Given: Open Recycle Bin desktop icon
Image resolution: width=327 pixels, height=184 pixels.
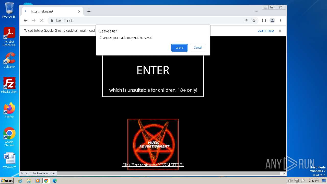Looking at the screenshot, I should (9, 10).
